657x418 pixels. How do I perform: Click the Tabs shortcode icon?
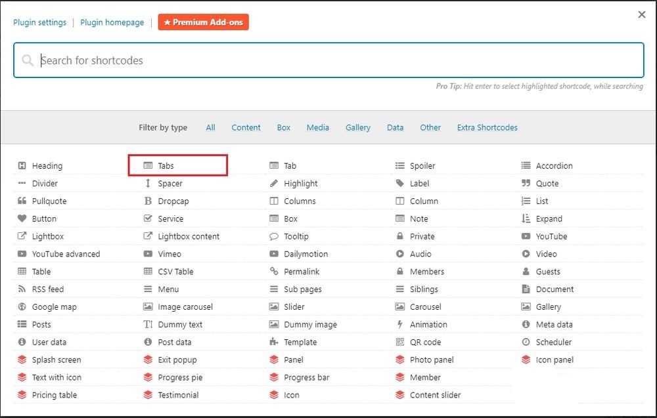click(148, 166)
